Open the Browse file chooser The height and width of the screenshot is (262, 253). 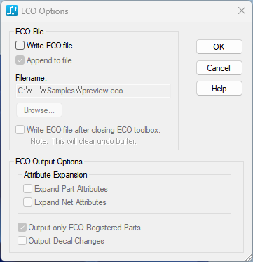pyautogui.click(x=39, y=110)
